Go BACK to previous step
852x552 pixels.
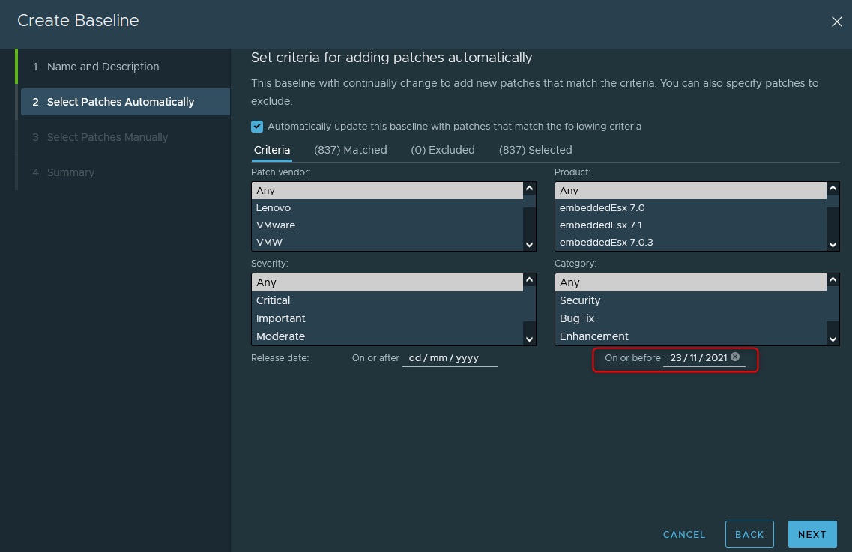pyautogui.click(x=749, y=534)
